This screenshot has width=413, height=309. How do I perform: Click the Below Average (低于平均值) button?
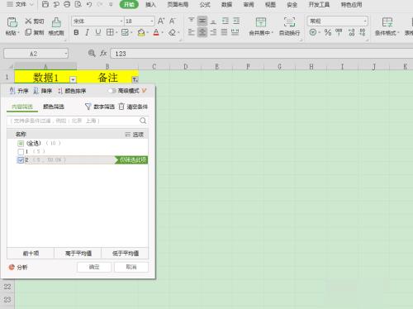pyautogui.click(x=125, y=254)
